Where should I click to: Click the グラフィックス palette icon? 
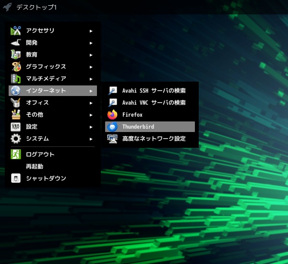point(16,67)
